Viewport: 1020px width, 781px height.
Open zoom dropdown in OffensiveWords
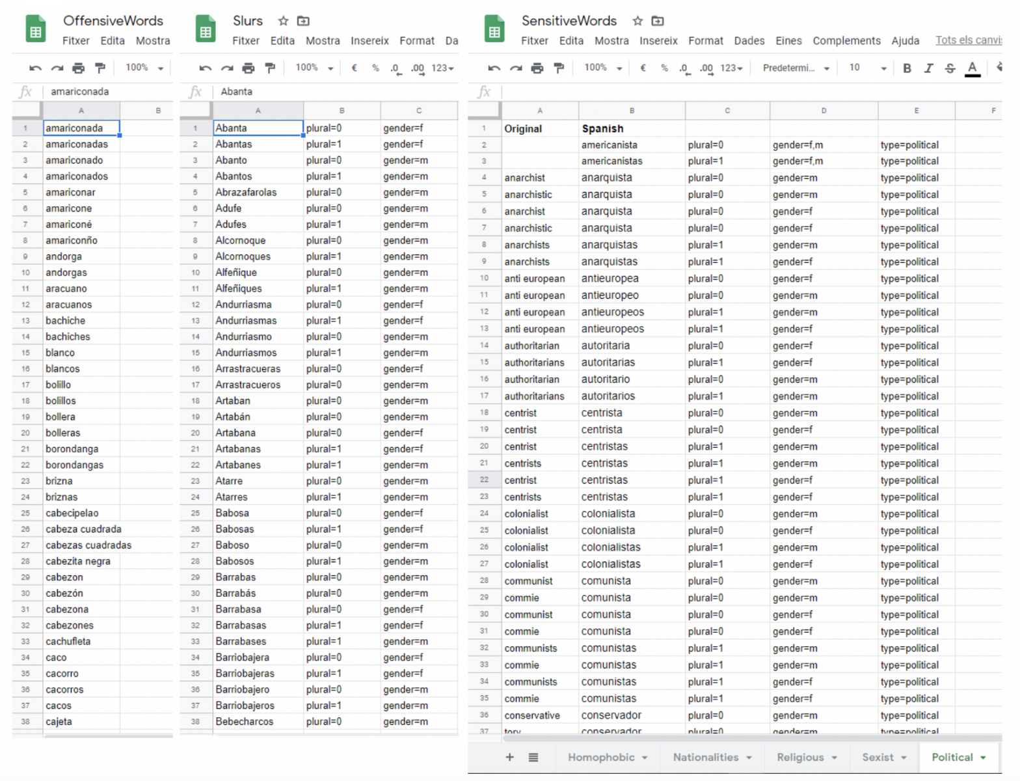pyautogui.click(x=144, y=68)
